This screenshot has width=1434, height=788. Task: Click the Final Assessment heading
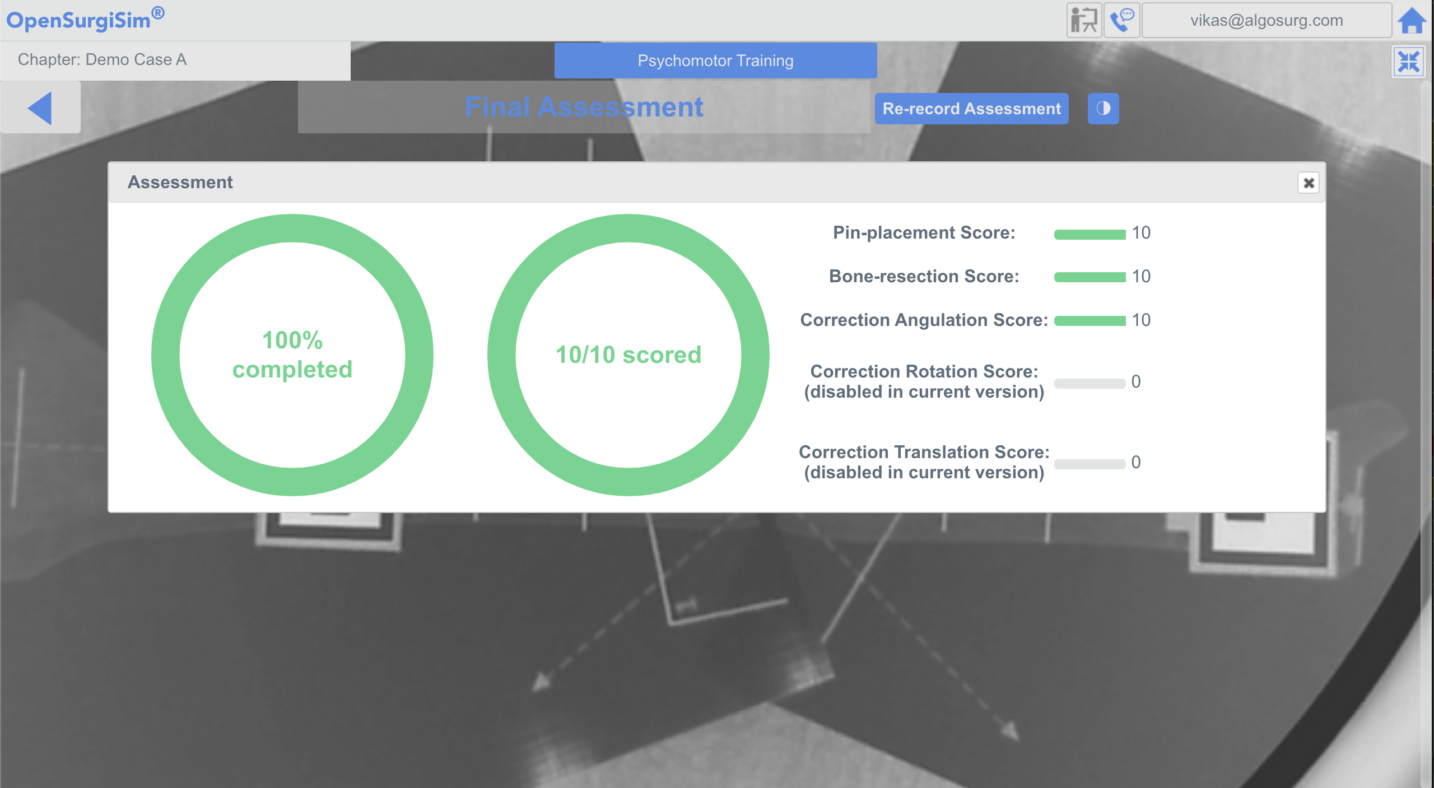pos(584,107)
